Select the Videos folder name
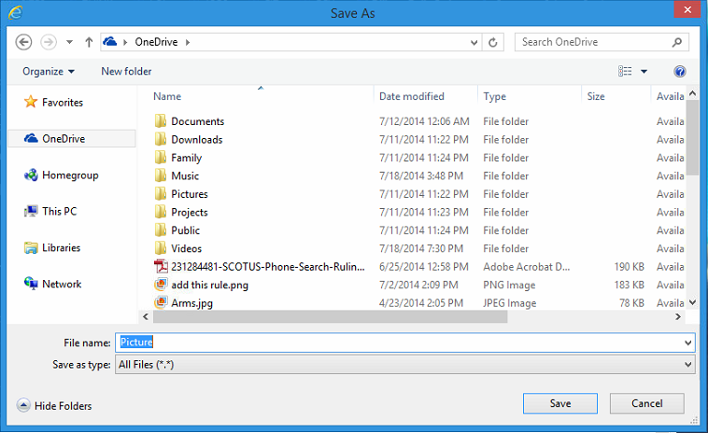This screenshot has width=708, height=433. coord(186,248)
